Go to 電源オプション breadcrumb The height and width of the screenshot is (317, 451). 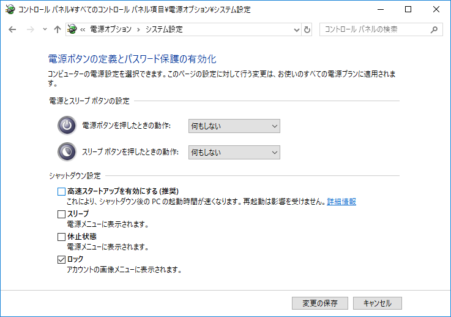tap(111, 29)
